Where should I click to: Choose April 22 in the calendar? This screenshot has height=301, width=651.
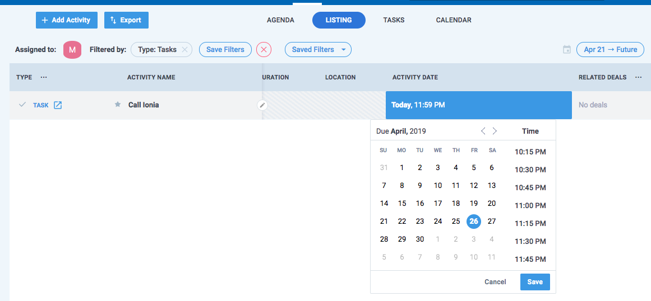coord(402,222)
